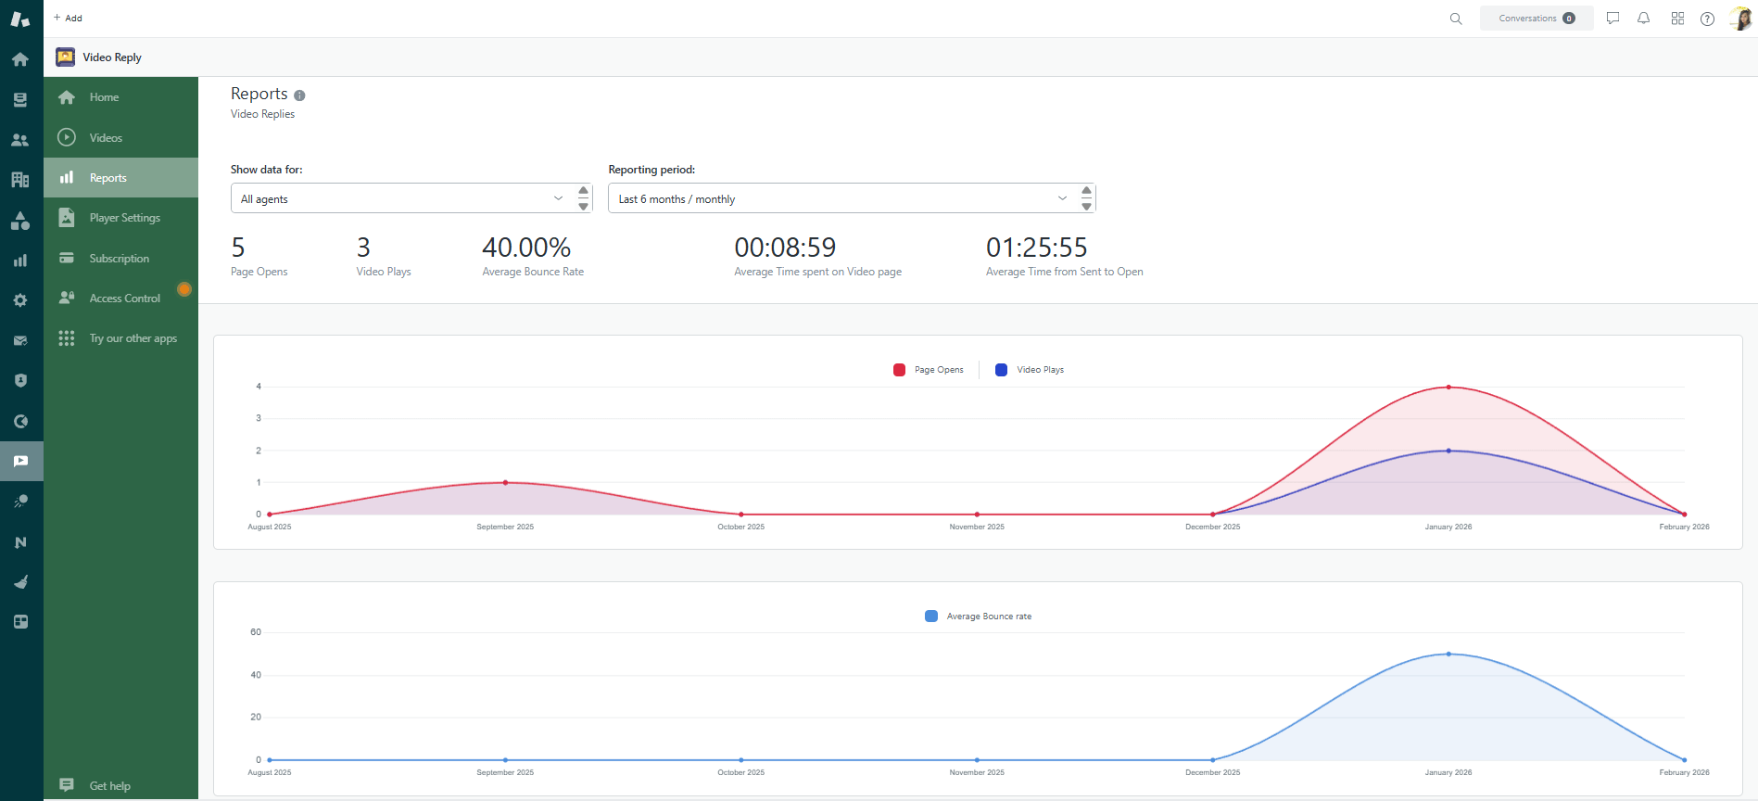Open Player Settings in the sidebar
1758x801 pixels.
pos(124,218)
